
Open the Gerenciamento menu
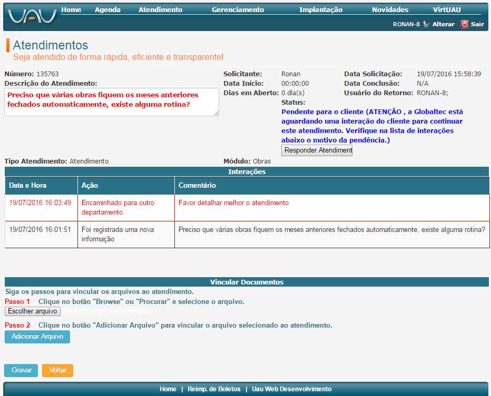[238, 9]
